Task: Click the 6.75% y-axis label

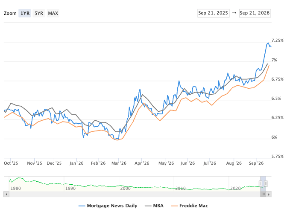Action: (278, 79)
